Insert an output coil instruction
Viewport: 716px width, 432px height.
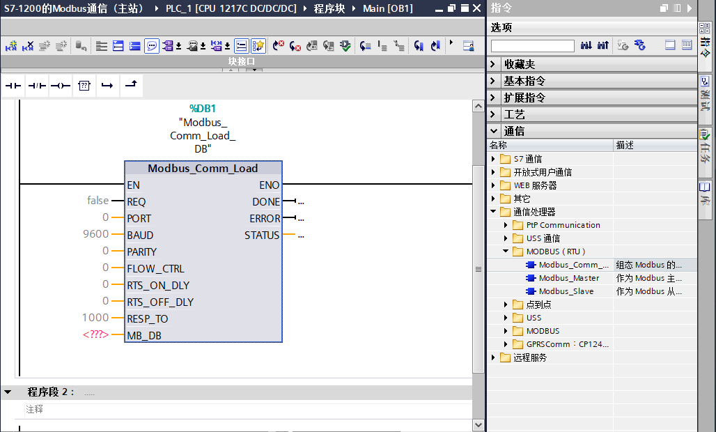60,86
